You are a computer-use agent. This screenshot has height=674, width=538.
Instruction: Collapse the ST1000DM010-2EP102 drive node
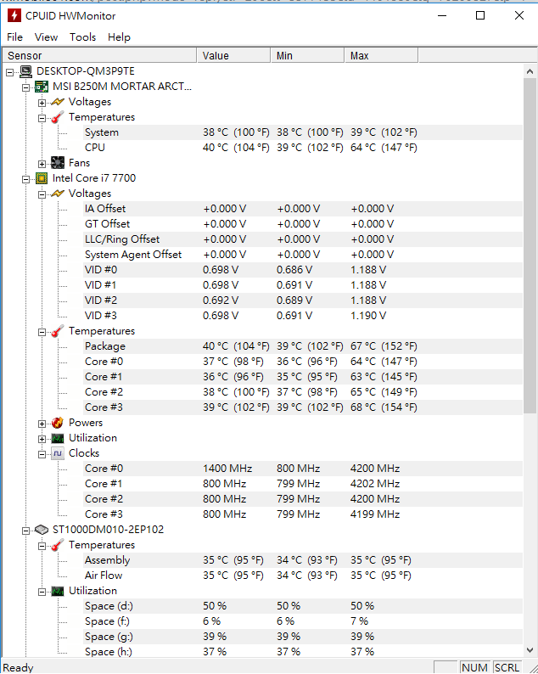(25, 531)
